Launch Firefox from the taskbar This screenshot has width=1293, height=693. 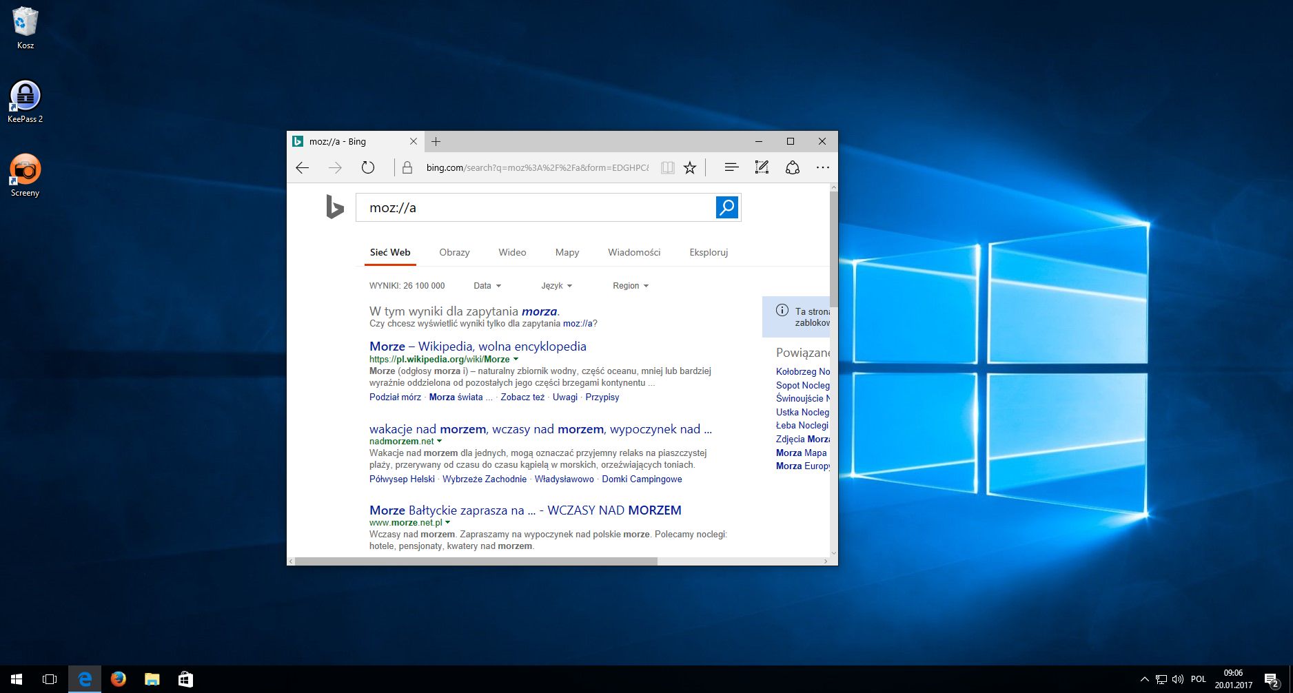point(119,679)
